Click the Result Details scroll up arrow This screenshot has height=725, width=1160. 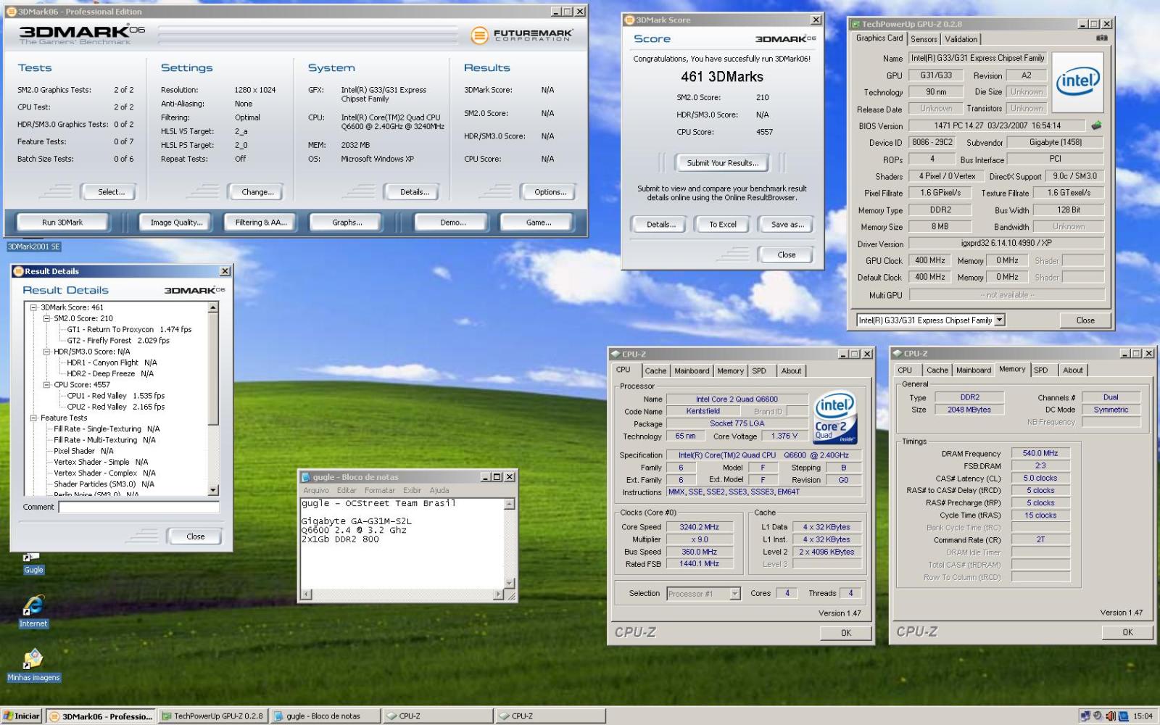click(x=213, y=308)
